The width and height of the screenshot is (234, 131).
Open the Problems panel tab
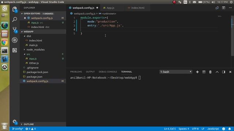76,72
